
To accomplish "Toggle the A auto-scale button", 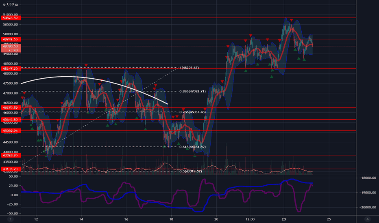I will (368, 219).
